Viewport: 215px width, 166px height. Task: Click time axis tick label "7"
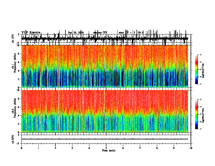coord(140,148)
